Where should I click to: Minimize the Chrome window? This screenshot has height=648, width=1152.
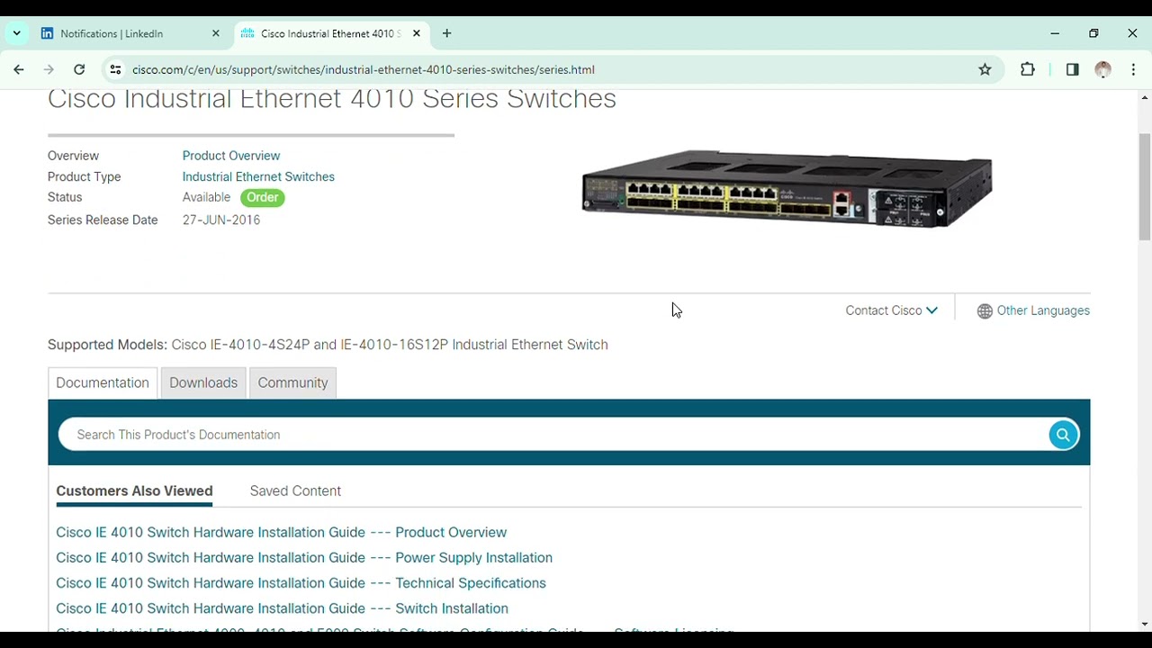click(1055, 33)
